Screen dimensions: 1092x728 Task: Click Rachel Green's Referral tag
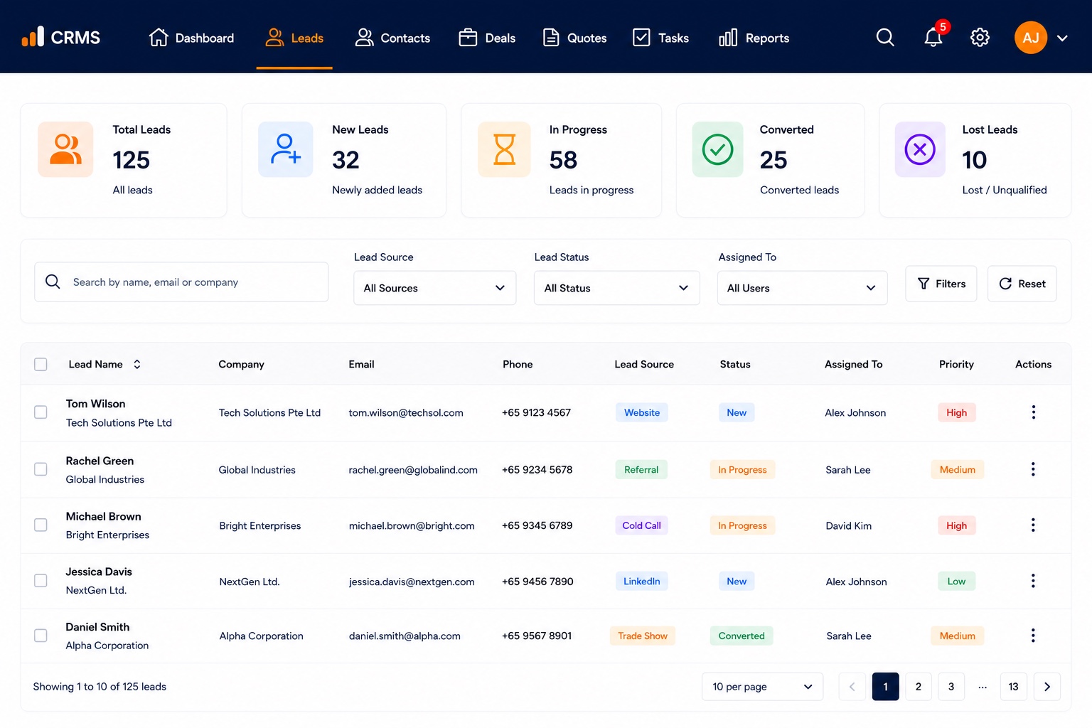tap(641, 469)
